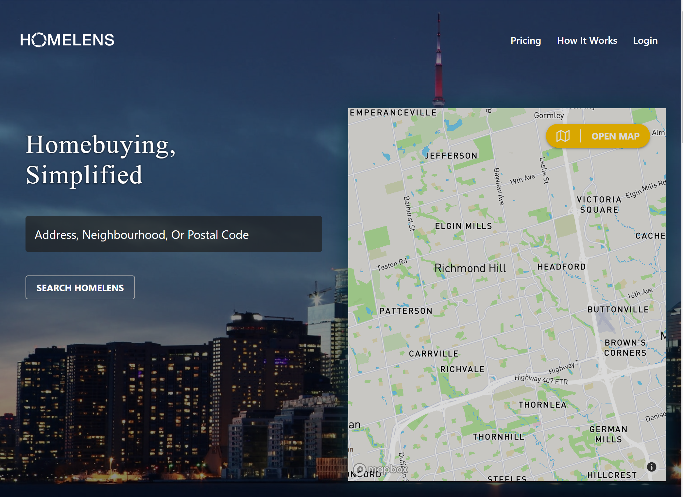Screen dimensions: 683x497
Task: Click the map attribution info icon
Action: click(651, 467)
